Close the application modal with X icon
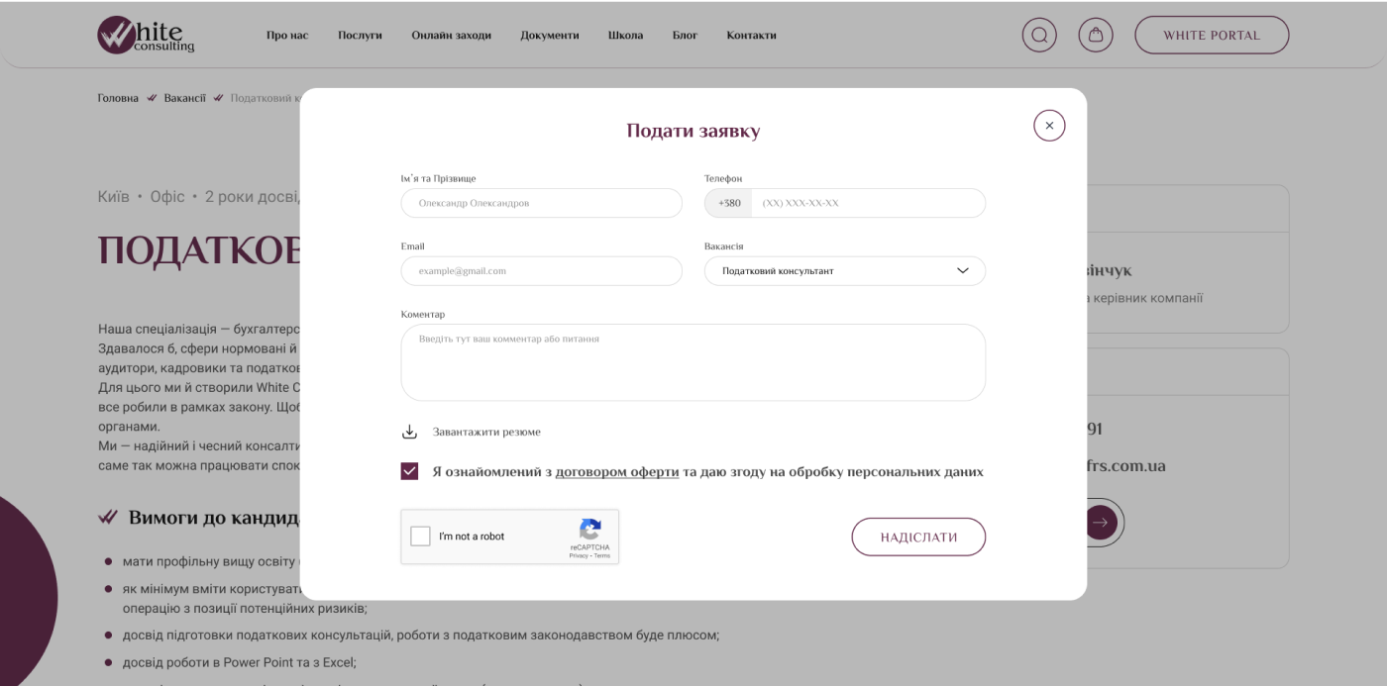1387x686 pixels. point(1049,126)
